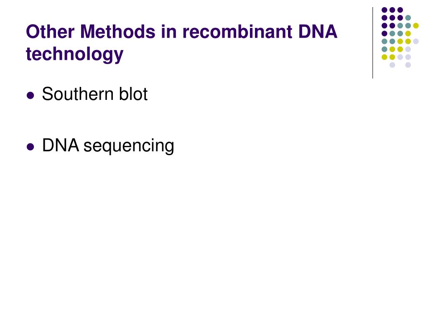Click the word "recombinant" in the title
The width and height of the screenshot is (428, 321).
[x=237, y=31]
